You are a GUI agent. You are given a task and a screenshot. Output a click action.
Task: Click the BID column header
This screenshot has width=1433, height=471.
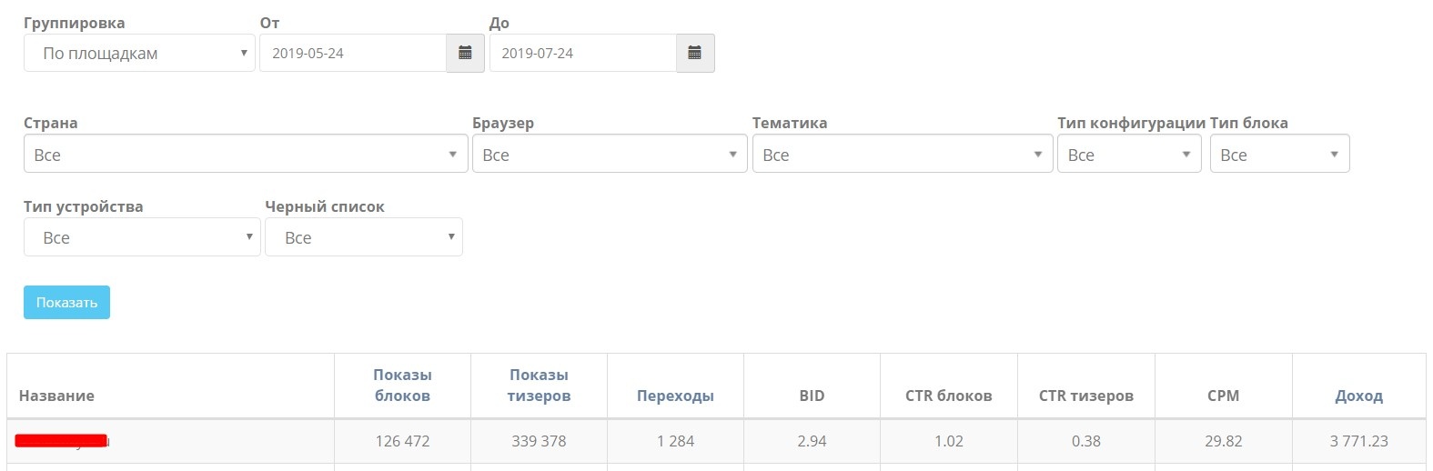812,396
